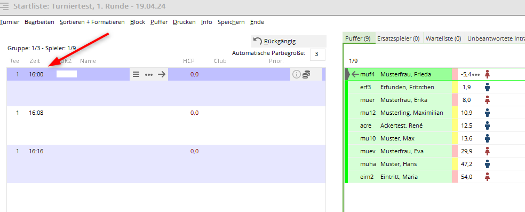Viewport: 525px width, 212px height.
Task: Select player Musterfrau, Eva in the buffer
Action: coord(402,151)
